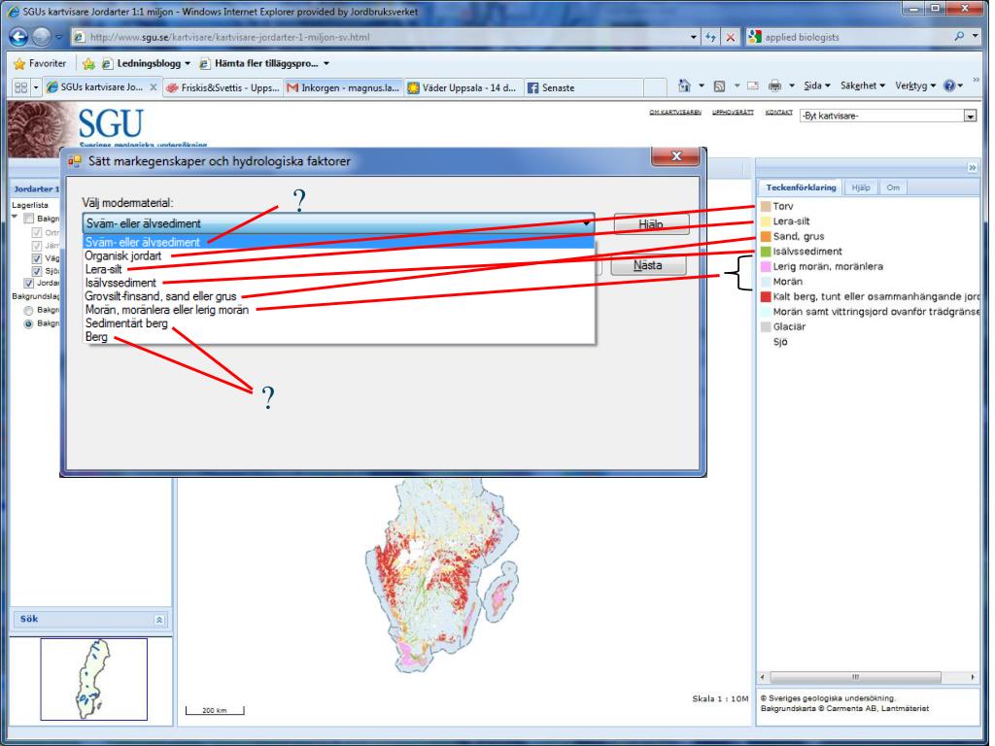Choose Isälvssediment in the dropdown list
The height and width of the screenshot is (746, 995).
[x=339, y=283]
